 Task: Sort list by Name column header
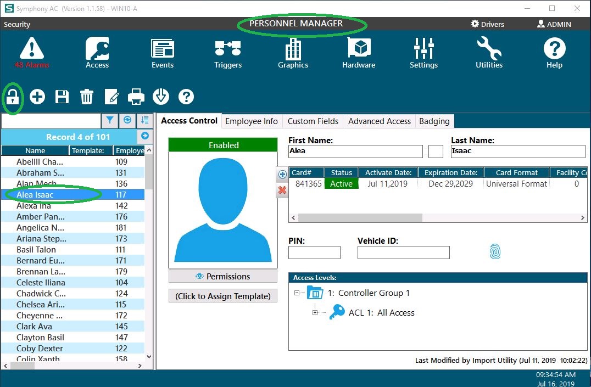click(x=35, y=150)
